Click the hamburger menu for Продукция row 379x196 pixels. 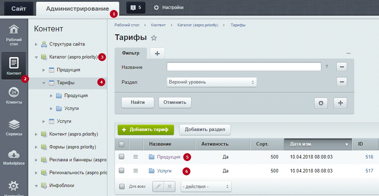pyautogui.click(x=136, y=157)
